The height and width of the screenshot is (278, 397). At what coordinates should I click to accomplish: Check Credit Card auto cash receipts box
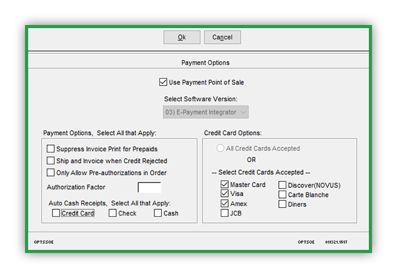coord(56,213)
